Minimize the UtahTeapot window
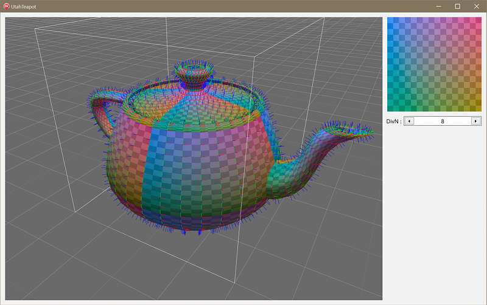 438,6
